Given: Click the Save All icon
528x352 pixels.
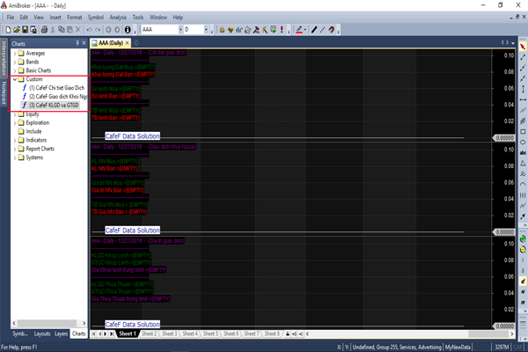Looking at the screenshot, I should tap(33, 30).
